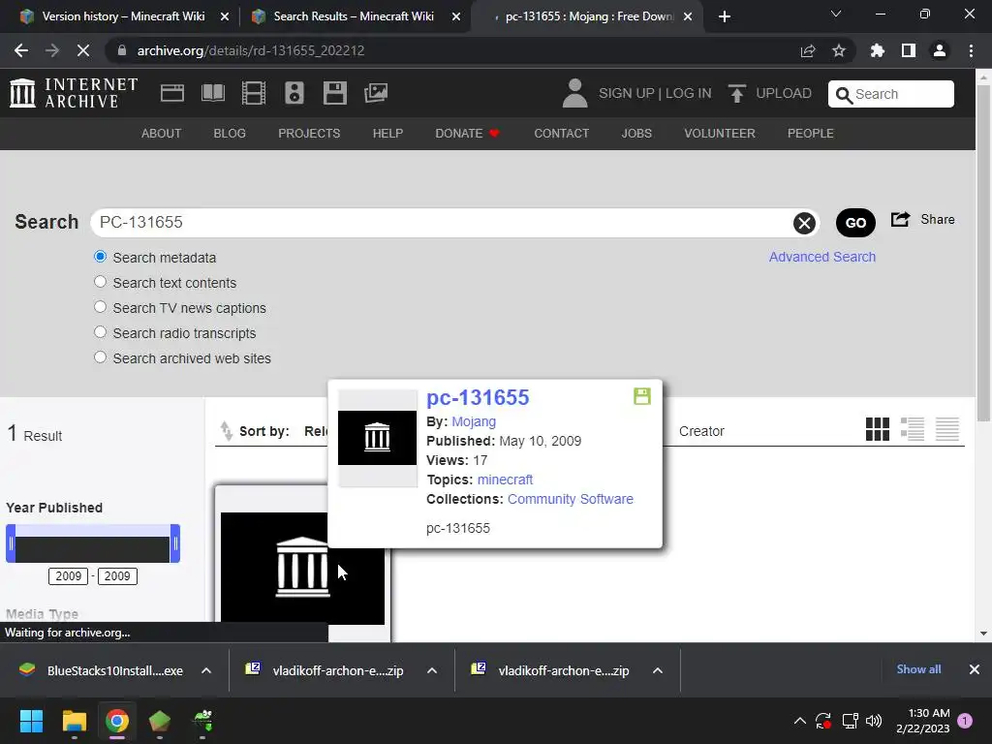Select Search TV news captions option
This screenshot has width=992, height=744.
[x=100, y=307]
